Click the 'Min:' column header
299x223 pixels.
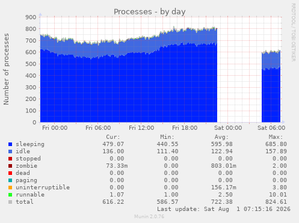click(167, 137)
